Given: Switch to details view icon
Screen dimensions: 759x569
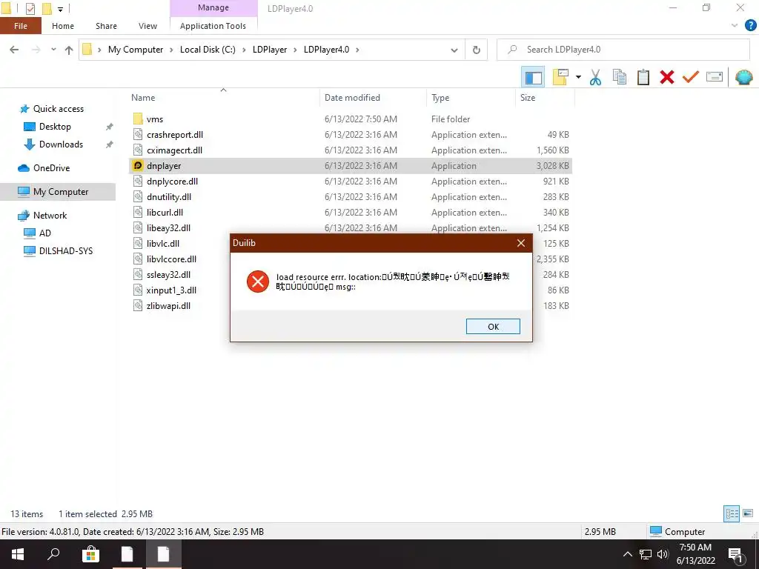Looking at the screenshot, I should pos(732,513).
